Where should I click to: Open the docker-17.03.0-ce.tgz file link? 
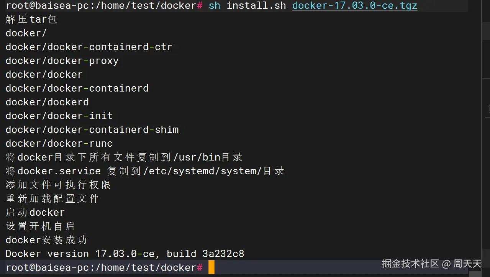[354, 6]
